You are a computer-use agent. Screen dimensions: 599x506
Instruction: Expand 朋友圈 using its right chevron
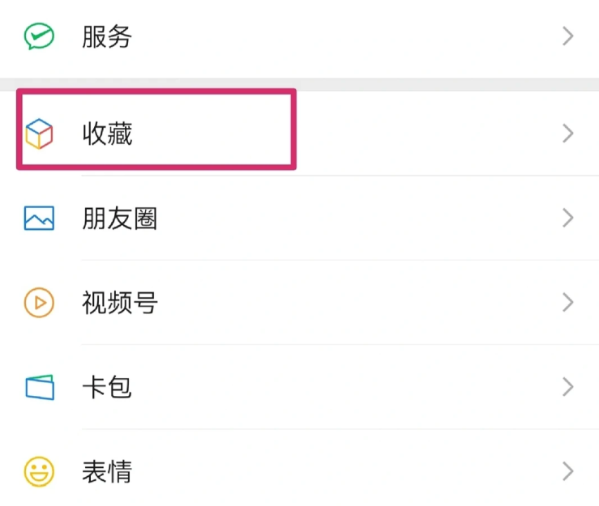click(x=568, y=219)
